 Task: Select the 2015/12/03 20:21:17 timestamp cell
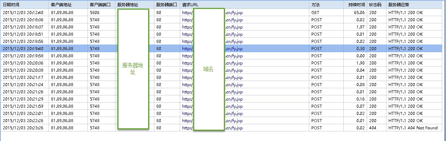23,77
